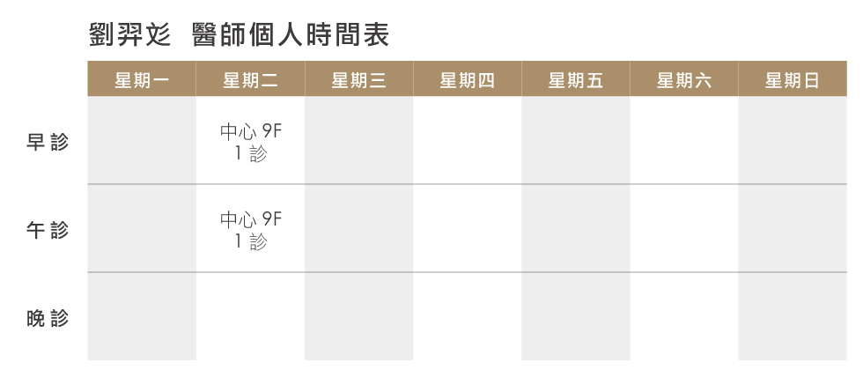Select the 星期四 column header
Image resolution: width=863 pixels, height=392 pixels.
click(467, 81)
